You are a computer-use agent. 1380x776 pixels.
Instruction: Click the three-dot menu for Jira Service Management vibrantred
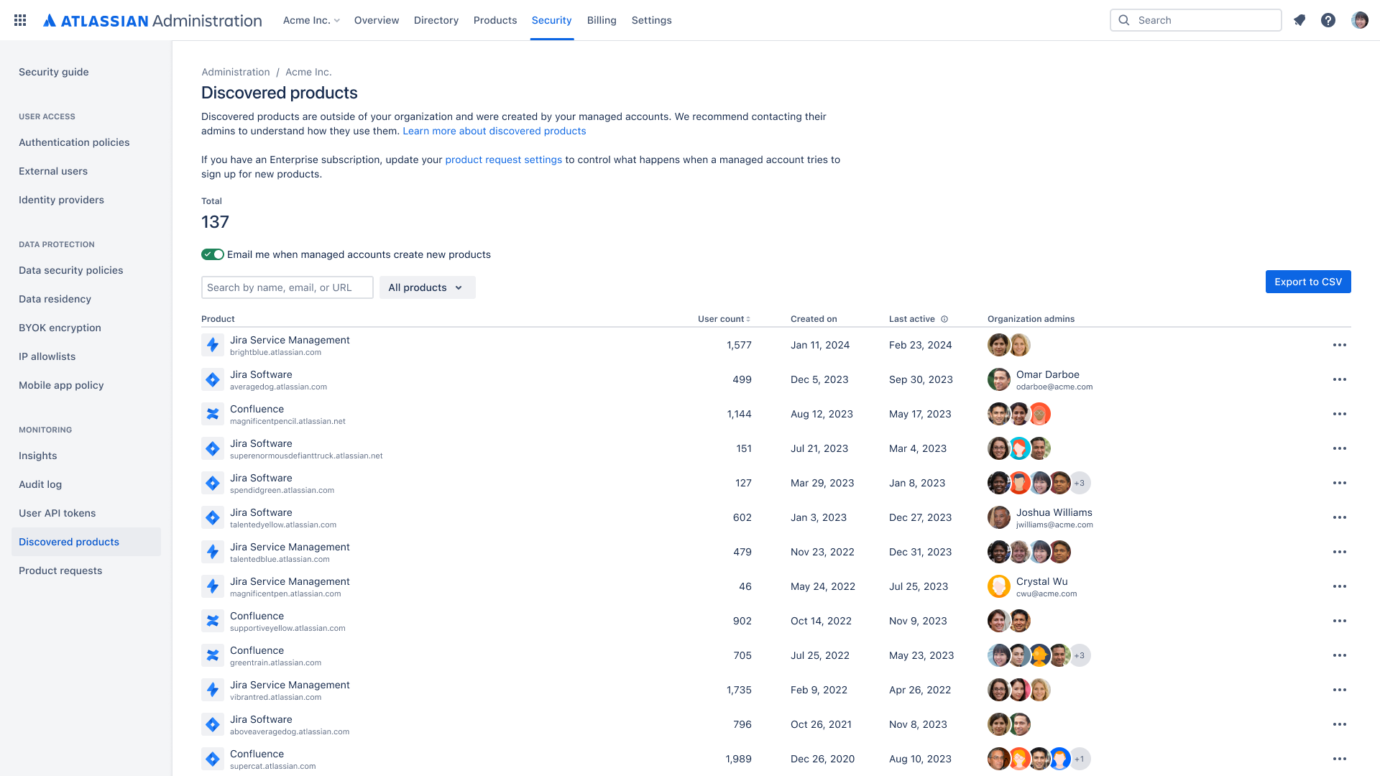(1339, 690)
